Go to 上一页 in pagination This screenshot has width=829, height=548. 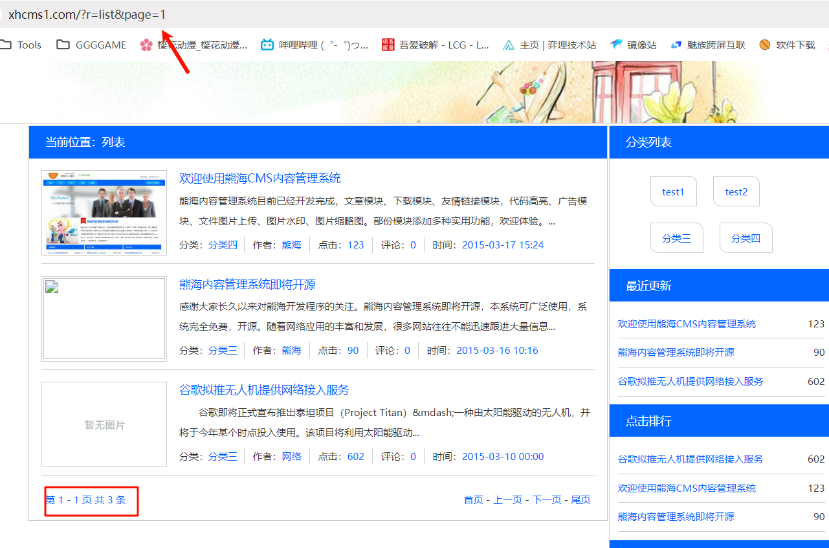pos(508,499)
